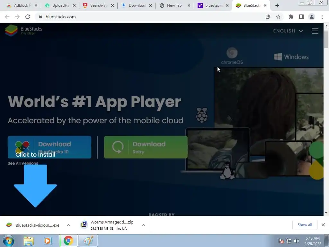This screenshot has height=247, width=329.
Task: Reload the bluestacks.com page
Action: coord(28,17)
